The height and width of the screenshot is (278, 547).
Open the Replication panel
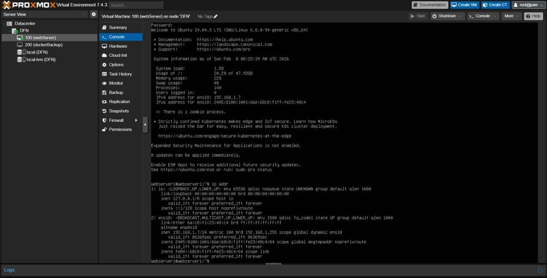[119, 101]
